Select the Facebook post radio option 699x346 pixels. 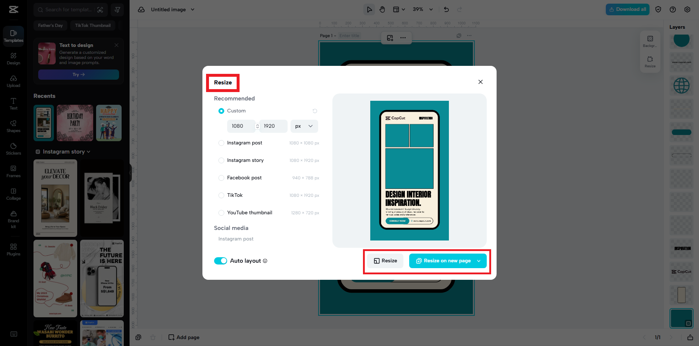pos(221,178)
